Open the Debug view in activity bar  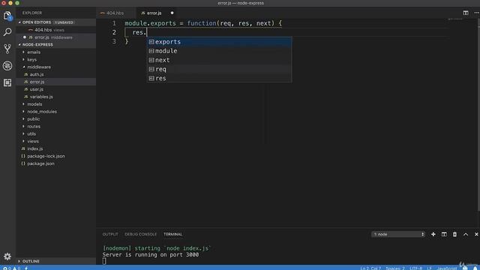[x=7, y=66]
